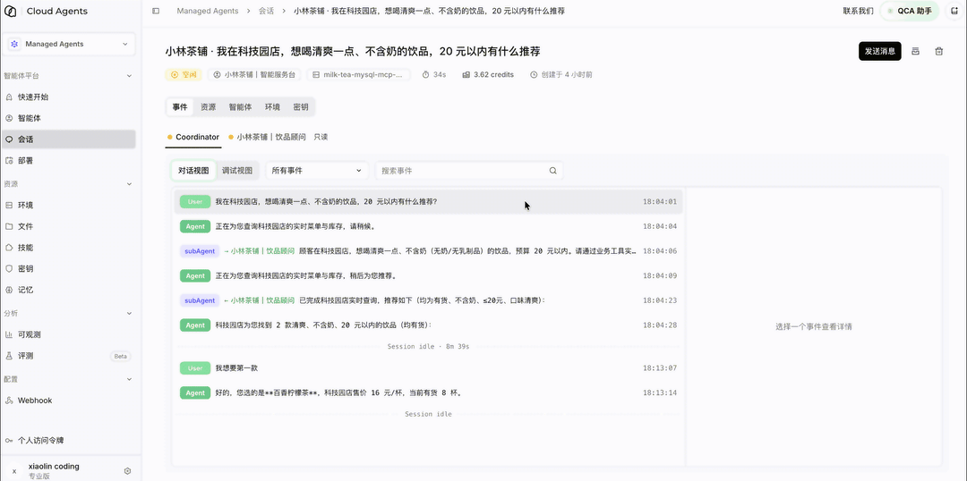The width and height of the screenshot is (967, 481).
Task: Click the trash delete session icon
Action: coord(938,51)
